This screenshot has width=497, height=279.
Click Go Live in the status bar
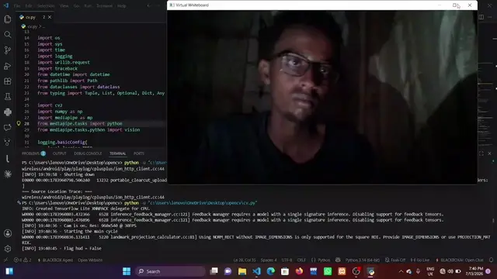pyautogui.click(x=419, y=260)
